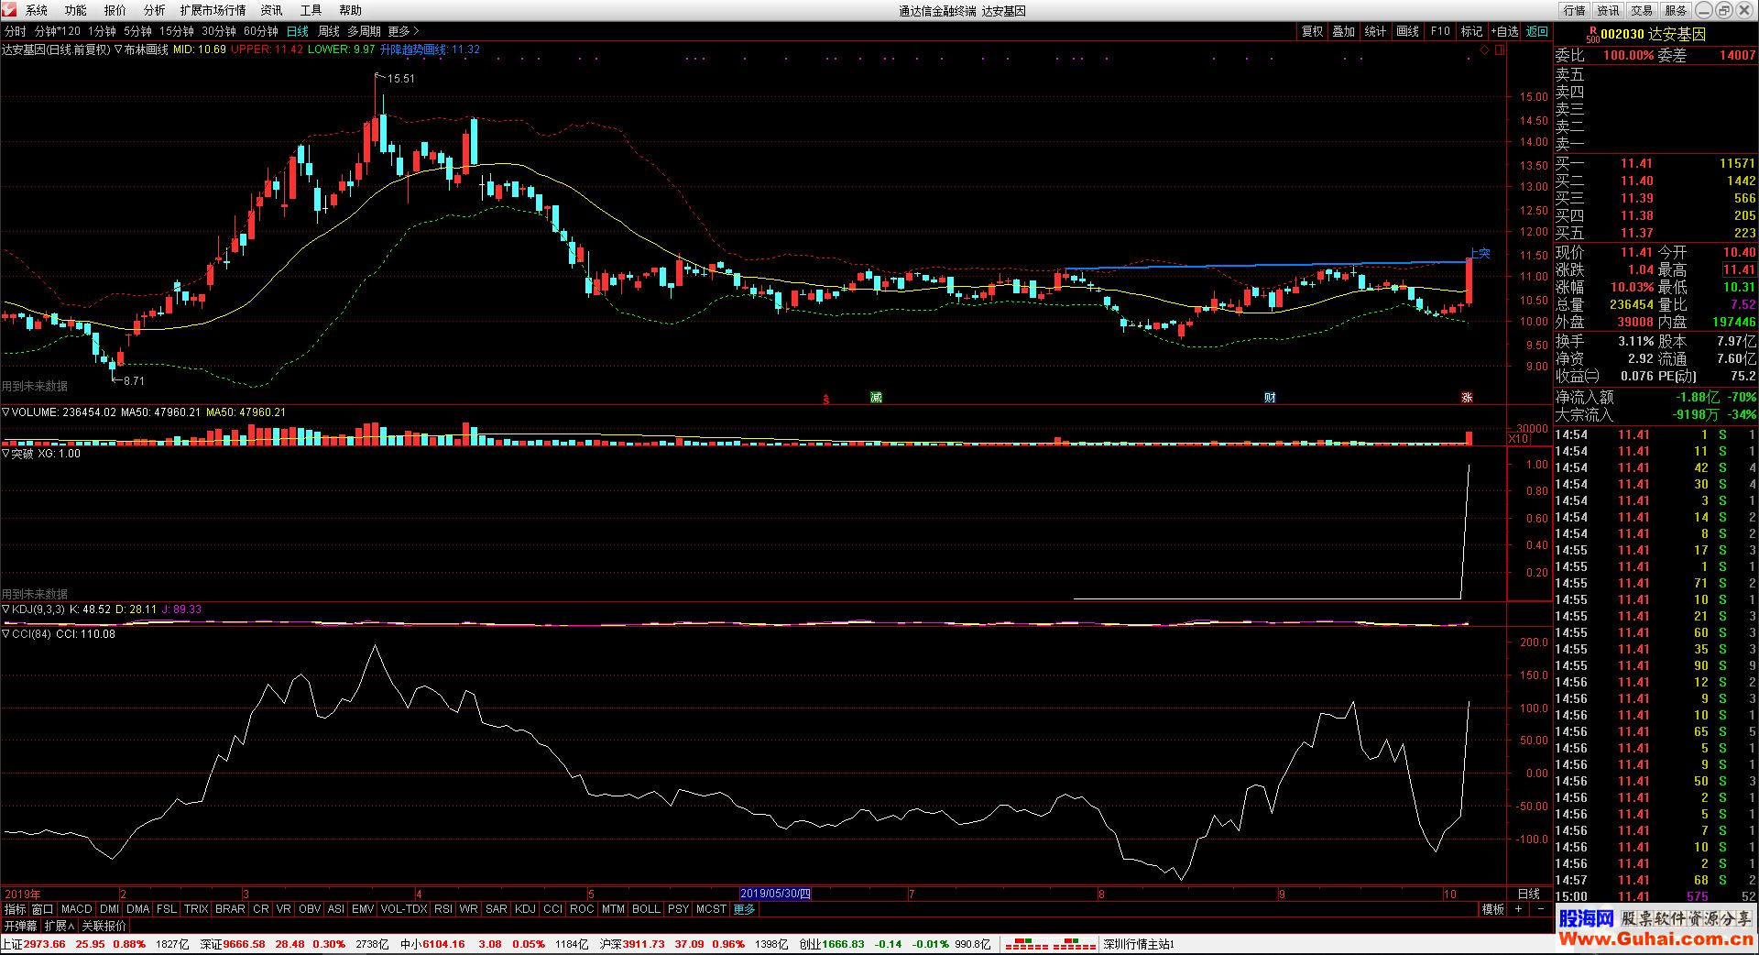Click the red-green connection signal indicator

coord(1050,944)
